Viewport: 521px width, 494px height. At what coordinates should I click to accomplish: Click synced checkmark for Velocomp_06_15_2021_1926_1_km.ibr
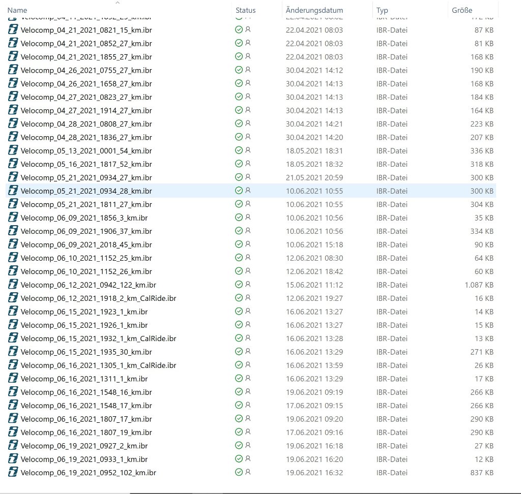click(239, 325)
